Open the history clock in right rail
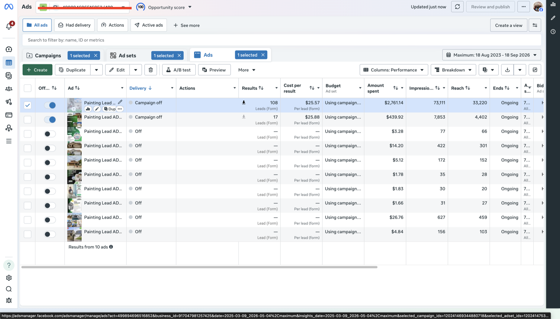 tap(553, 31)
